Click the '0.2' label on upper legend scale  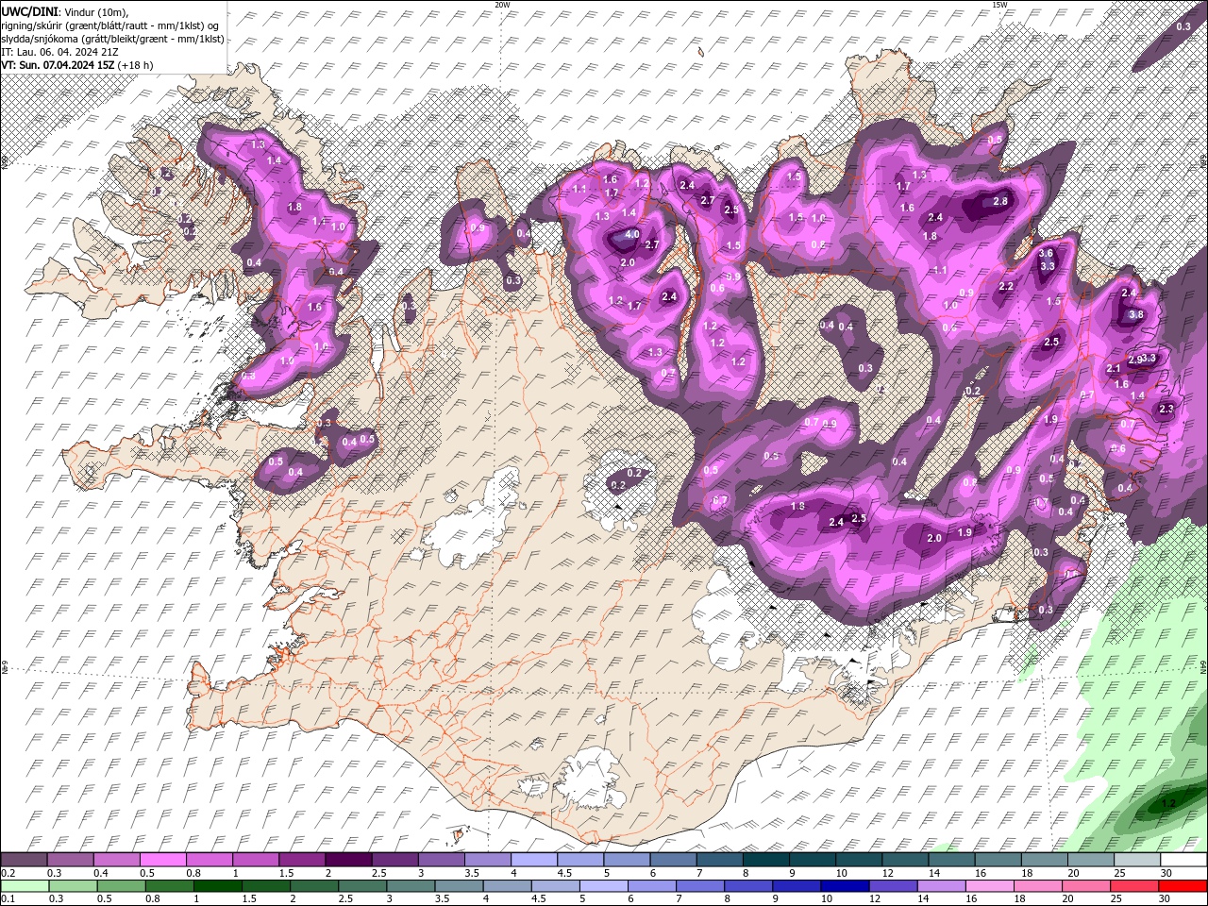[x=8, y=873]
